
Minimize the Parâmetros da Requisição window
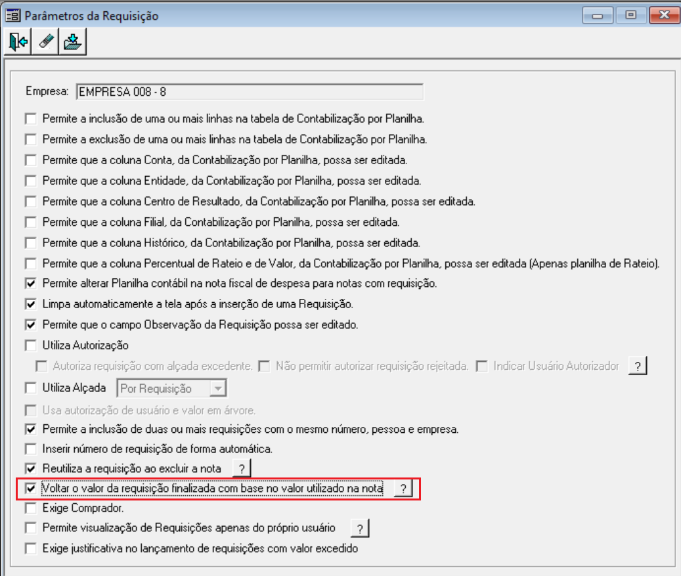pos(598,16)
